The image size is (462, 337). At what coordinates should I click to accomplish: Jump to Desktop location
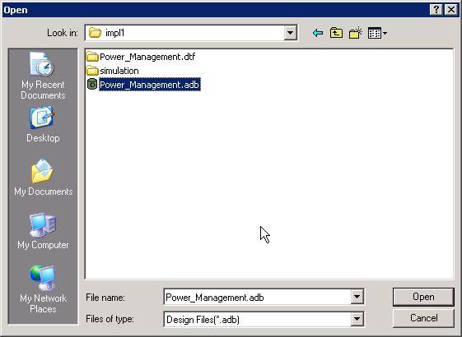[43, 125]
